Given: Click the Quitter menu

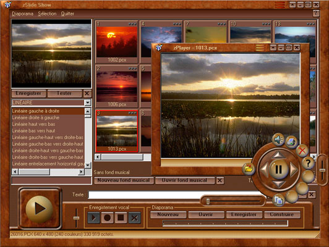Looking at the screenshot, I should [67, 14].
